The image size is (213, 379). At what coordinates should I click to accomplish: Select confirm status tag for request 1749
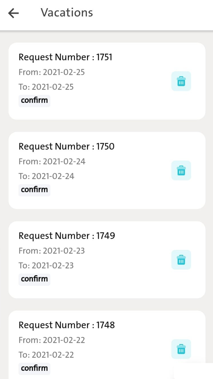tap(34, 279)
